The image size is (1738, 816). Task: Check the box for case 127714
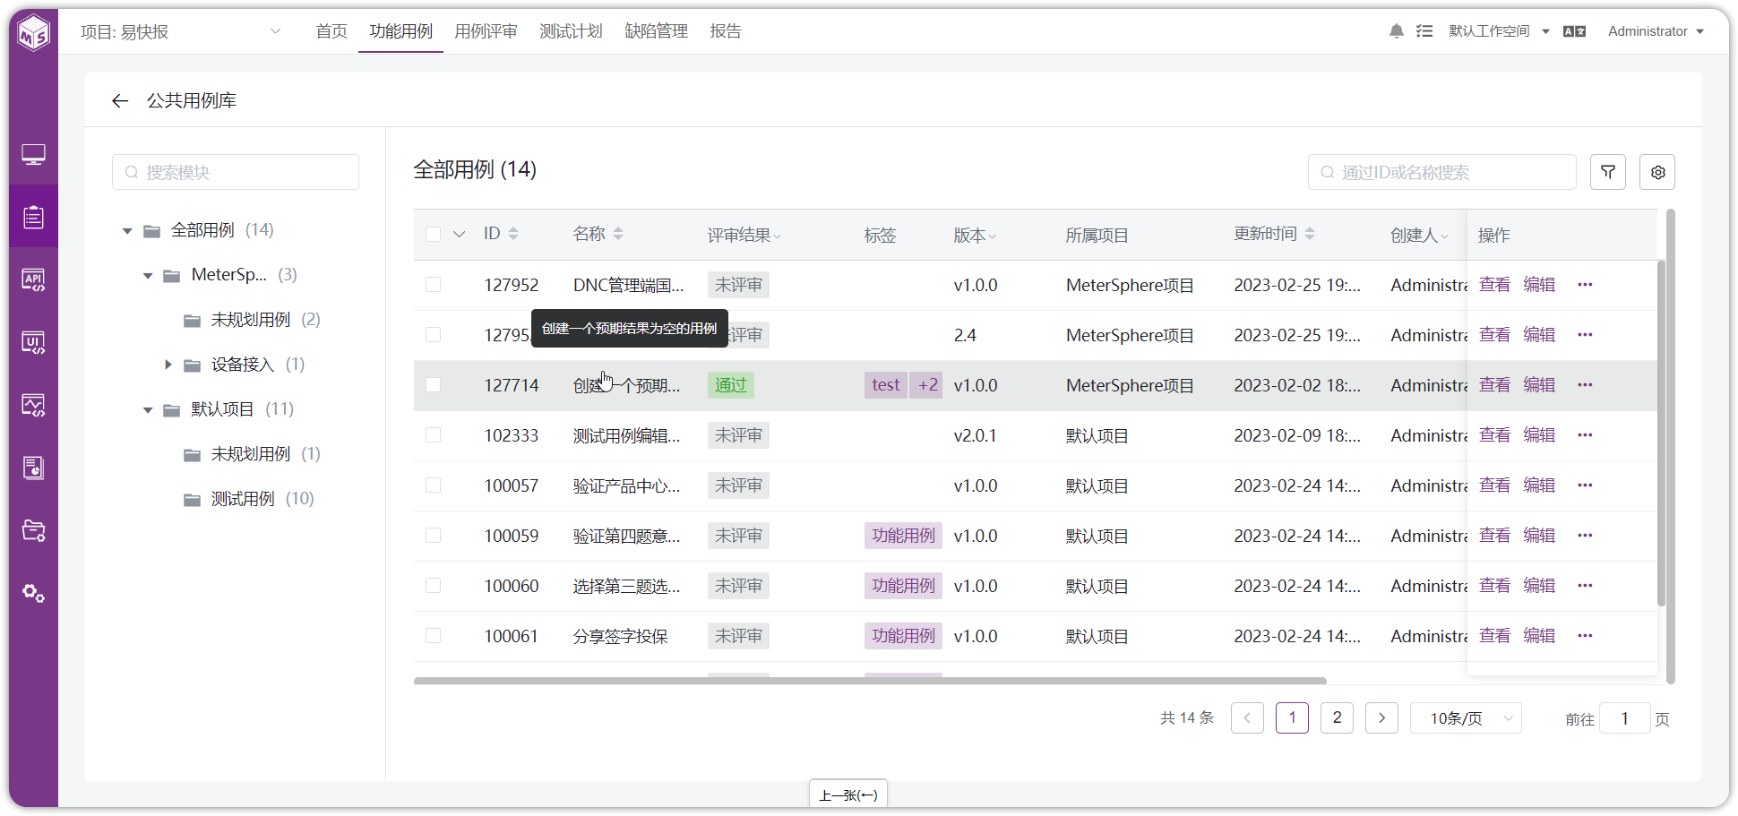433,385
